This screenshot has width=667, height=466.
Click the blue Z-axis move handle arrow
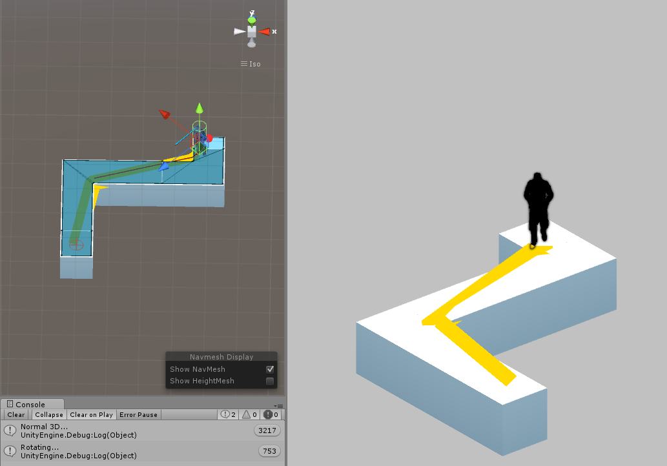pyautogui.click(x=164, y=167)
